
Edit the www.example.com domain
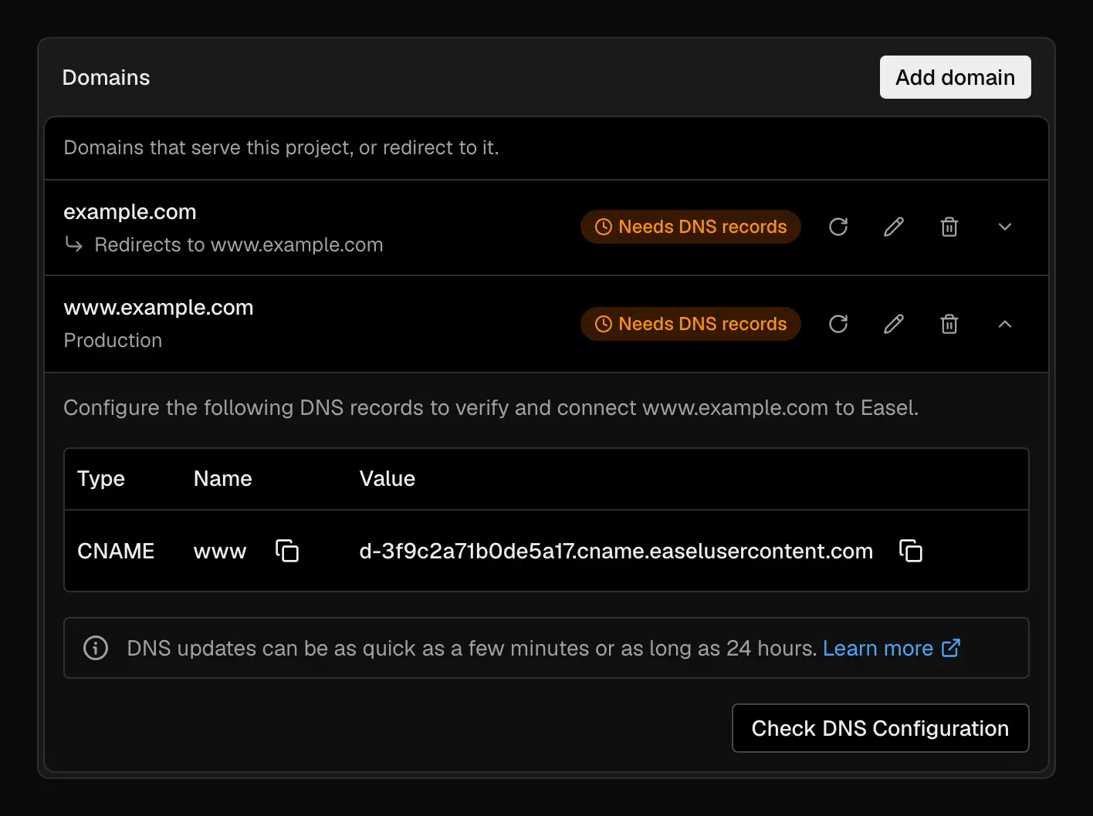coord(894,324)
